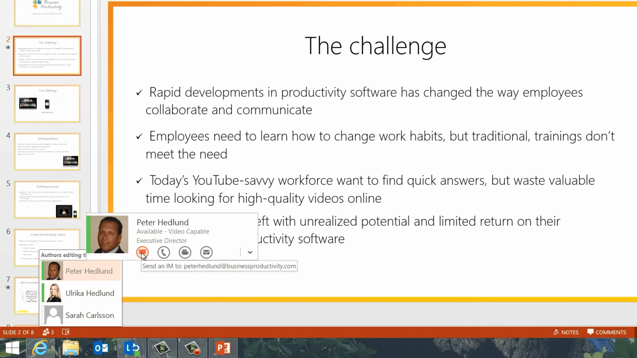Open the Windows Start button

(x=12, y=348)
